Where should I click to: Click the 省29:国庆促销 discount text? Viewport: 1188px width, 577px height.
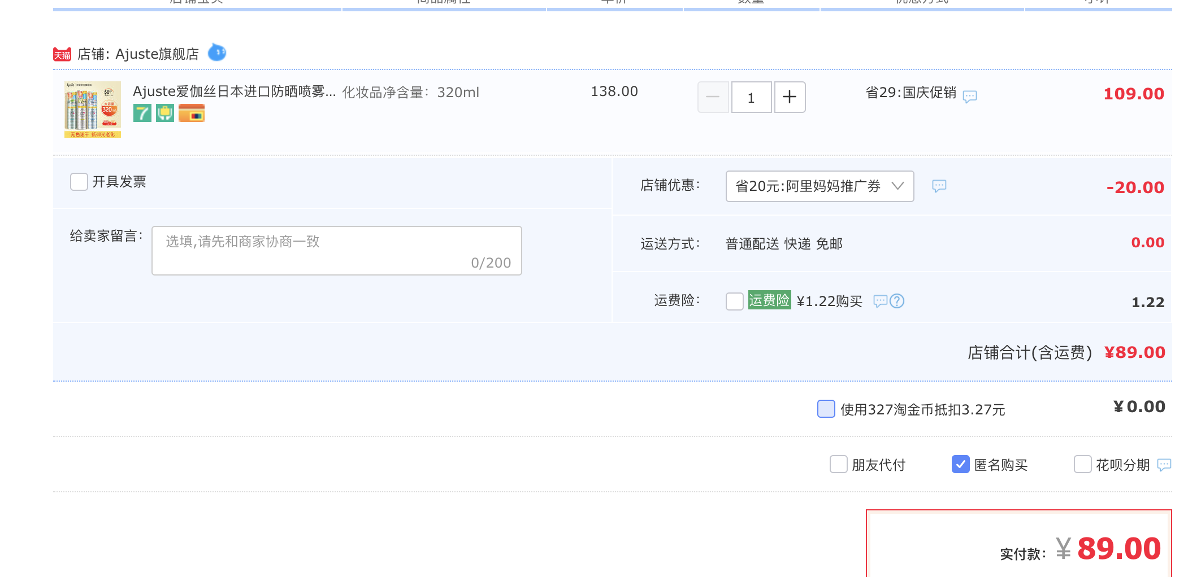[x=911, y=93]
